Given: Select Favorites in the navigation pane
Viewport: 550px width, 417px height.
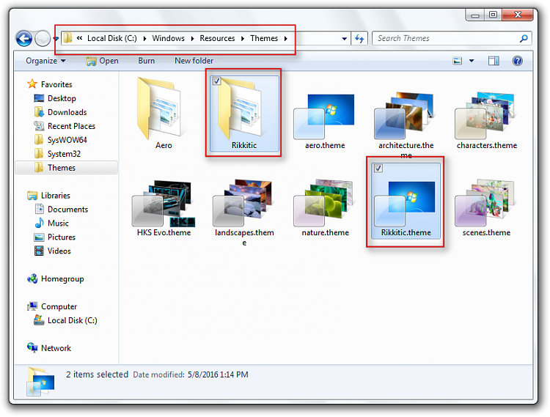Looking at the screenshot, I should (x=49, y=84).
